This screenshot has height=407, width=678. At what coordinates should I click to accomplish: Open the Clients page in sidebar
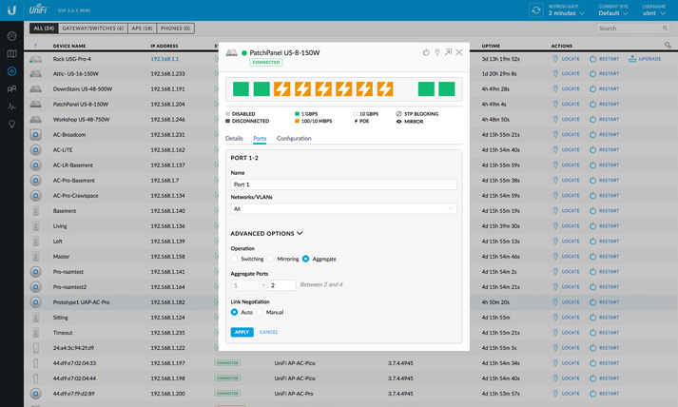(x=11, y=88)
